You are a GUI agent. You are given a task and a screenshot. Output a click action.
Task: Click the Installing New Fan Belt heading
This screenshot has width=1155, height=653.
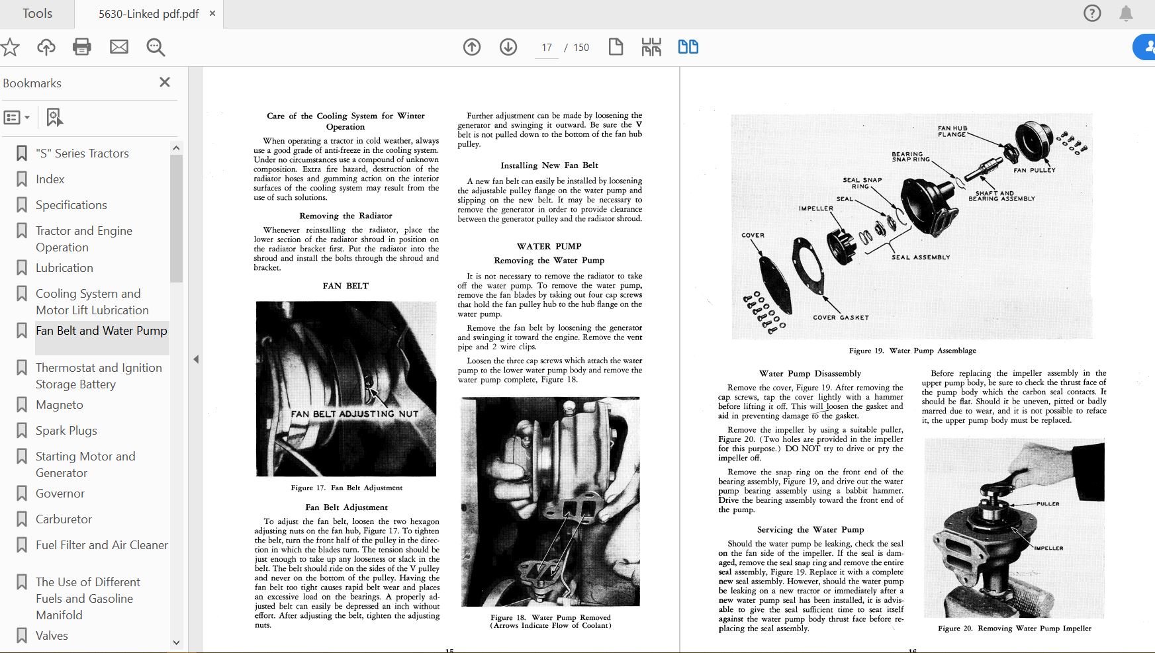point(549,165)
